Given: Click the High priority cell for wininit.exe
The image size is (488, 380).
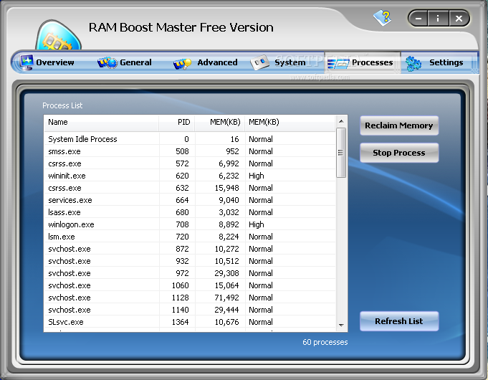Looking at the screenshot, I should (256, 176).
